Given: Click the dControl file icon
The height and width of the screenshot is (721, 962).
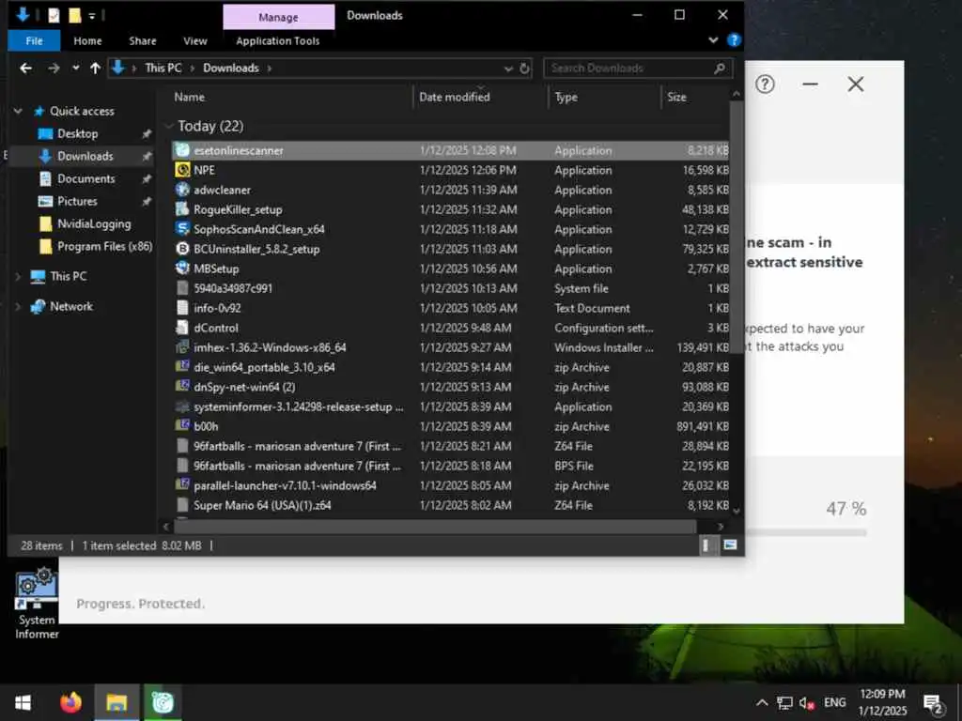Looking at the screenshot, I should click(182, 328).
